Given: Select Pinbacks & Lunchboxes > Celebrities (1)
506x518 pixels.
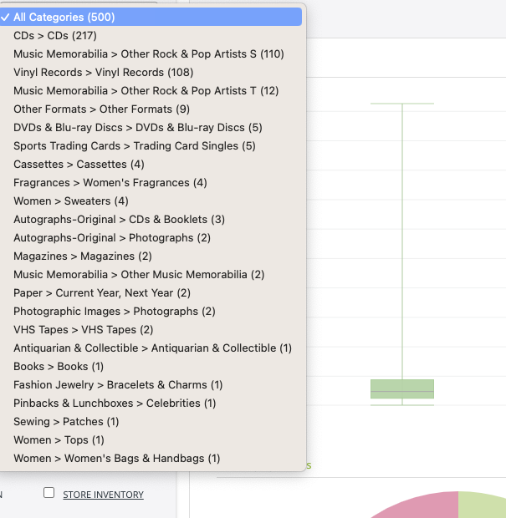Looking at the screenshot, I should coord(151,404).
